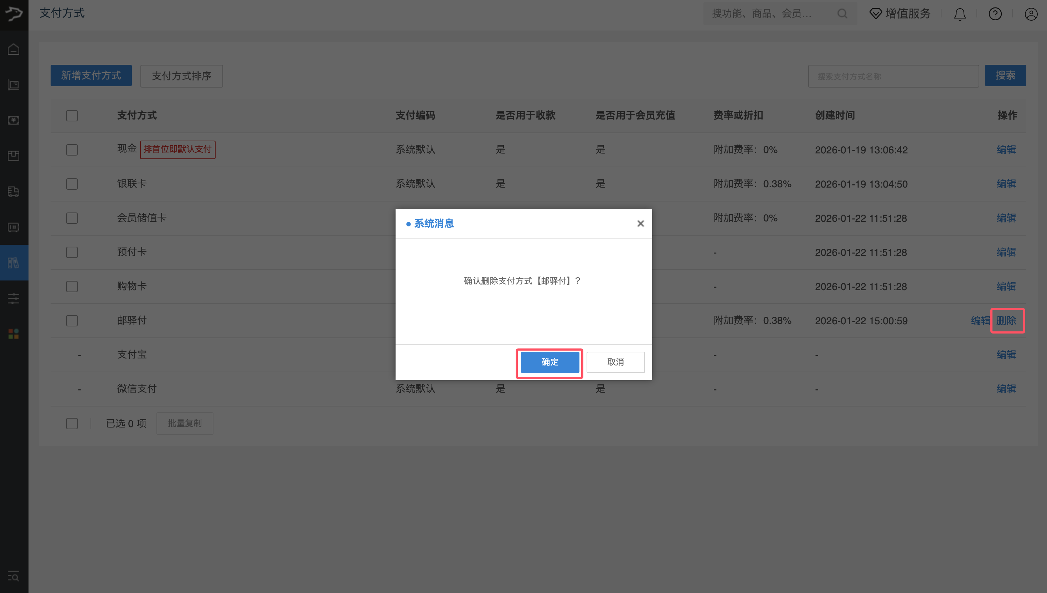Click the menu search icon at sidebar bottom

pyautogui.click(x=14, y=576)
